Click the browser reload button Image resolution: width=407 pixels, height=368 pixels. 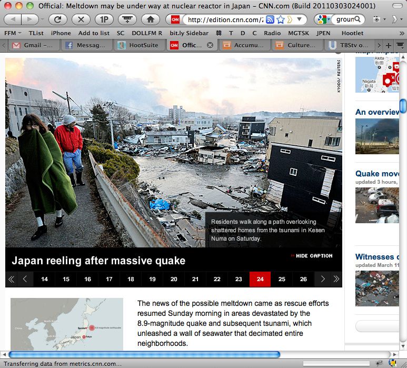tap(57, 19)
